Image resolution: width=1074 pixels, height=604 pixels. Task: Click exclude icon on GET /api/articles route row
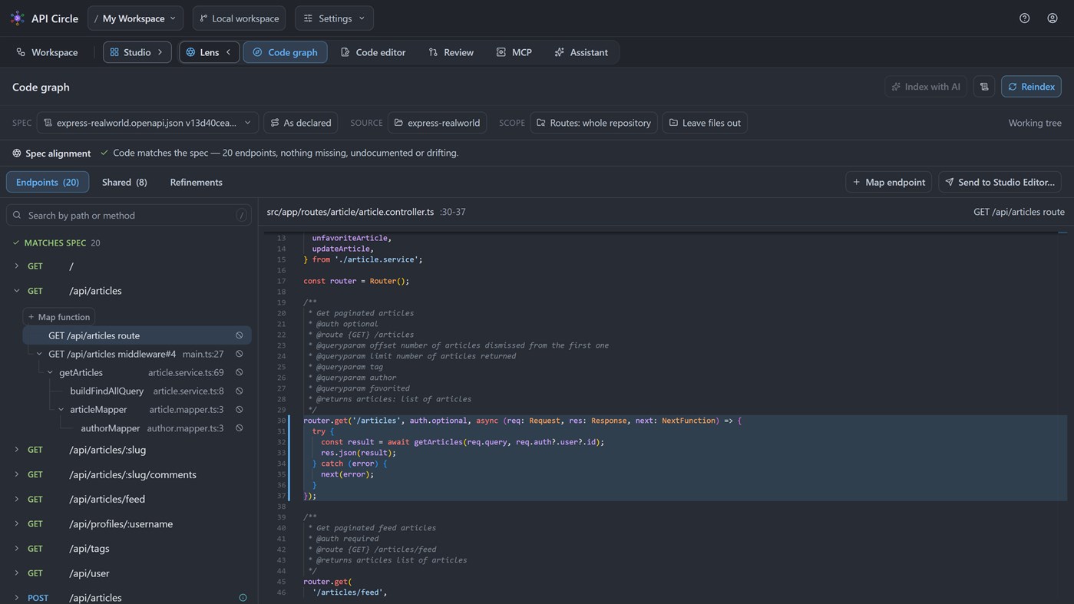tap(240, 335)
